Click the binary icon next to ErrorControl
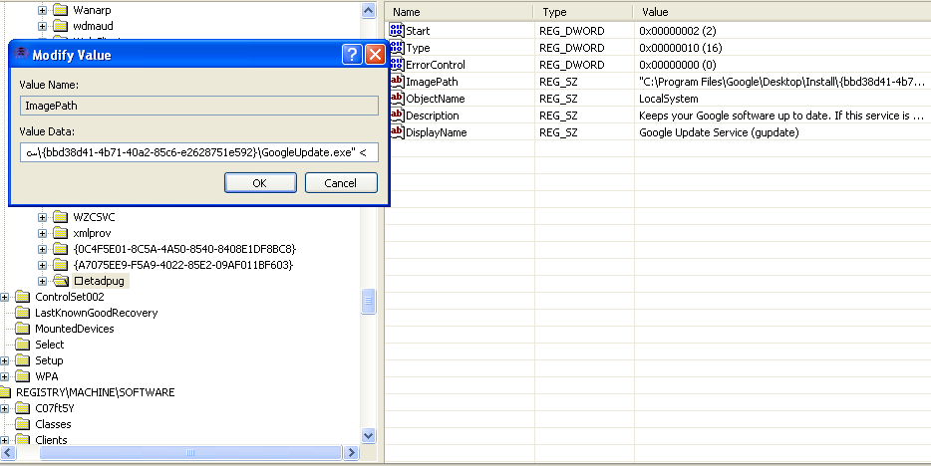The height and width of the screenshot is (466, 931). pyautogui.click(x=397, y=65)
